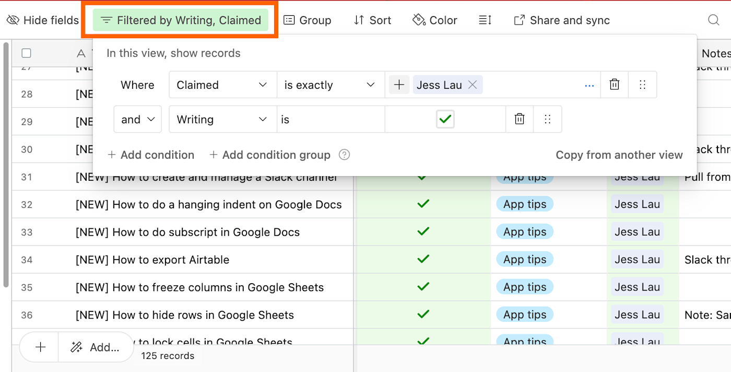Check the select-all rows checkbox

point(27,53)
